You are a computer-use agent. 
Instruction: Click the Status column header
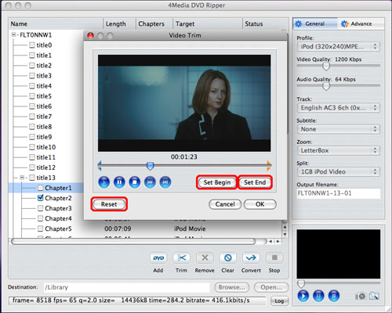pos(265,23)
